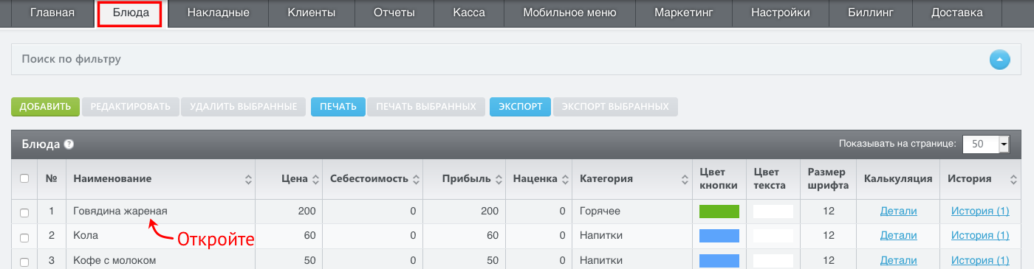Click the Размер шрифта column header
This screenshot has height=269, width=1034.
click(828, 179)
